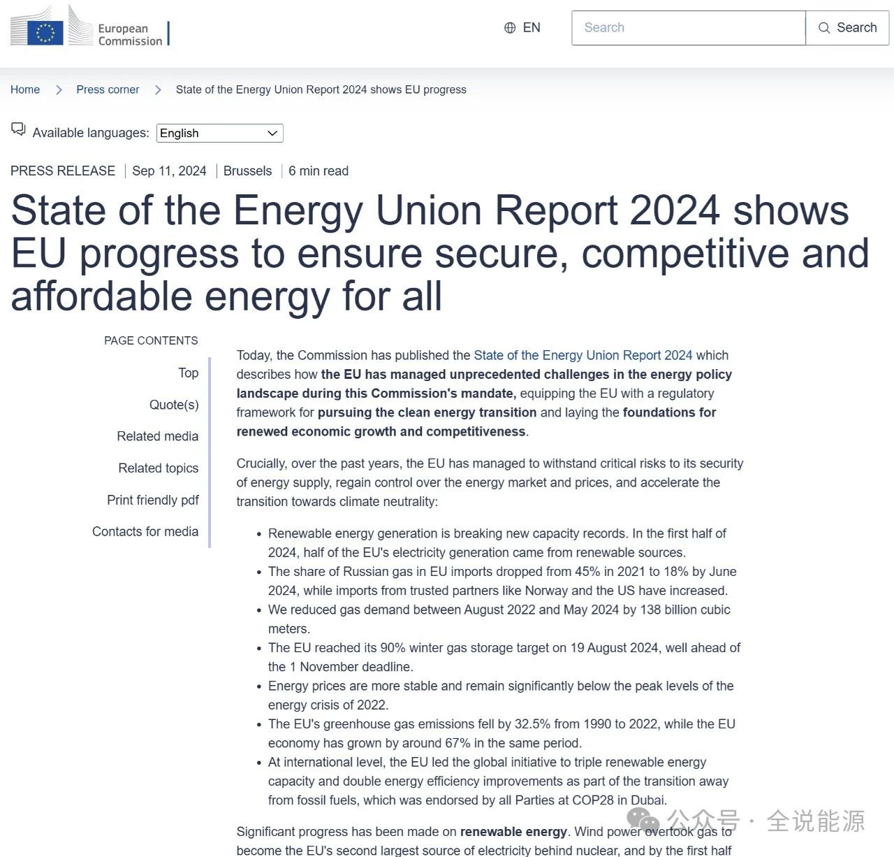The width and height of the screenshot is (894, 857).
Task: Navigate to Related topics section
Action: point(158,468)
